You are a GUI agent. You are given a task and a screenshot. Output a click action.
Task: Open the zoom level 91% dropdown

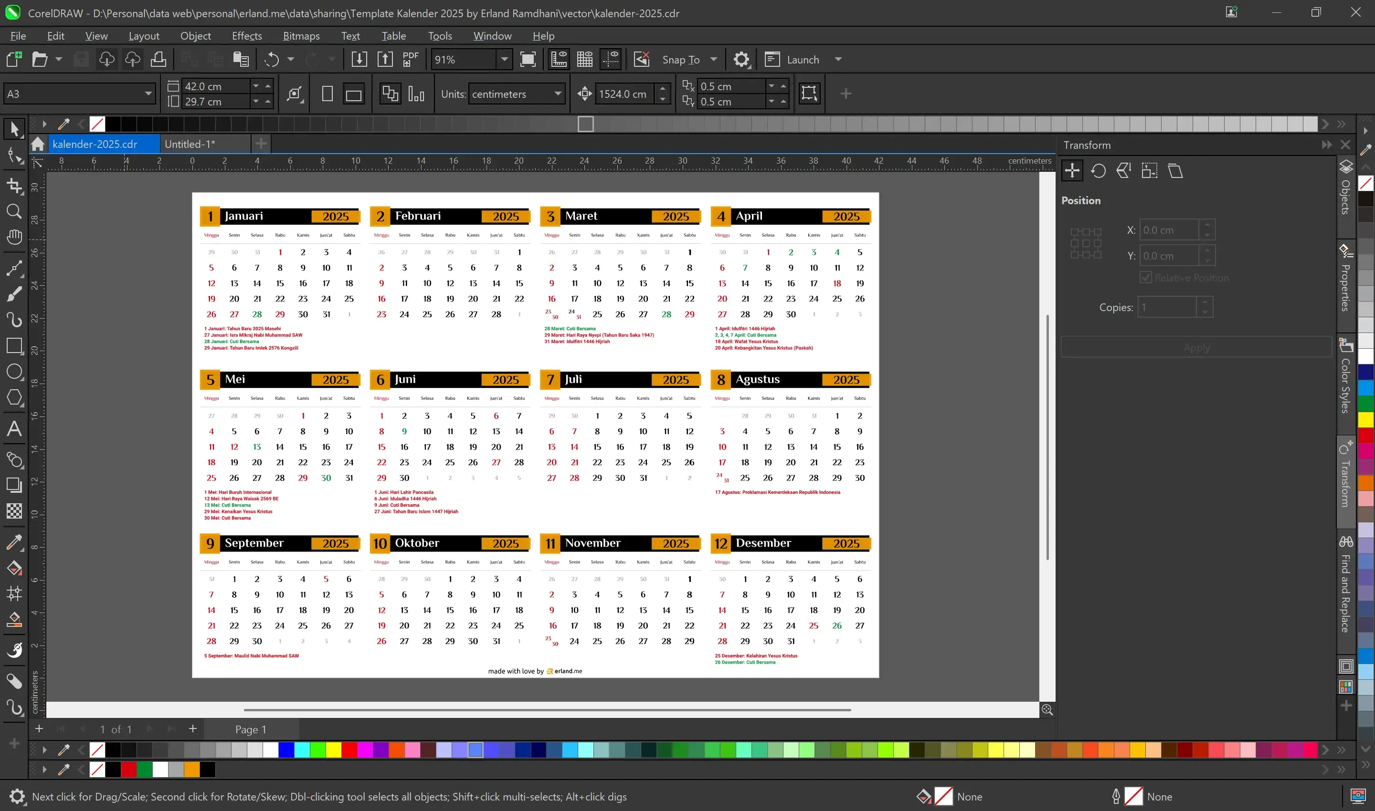[x=504, y=59]
